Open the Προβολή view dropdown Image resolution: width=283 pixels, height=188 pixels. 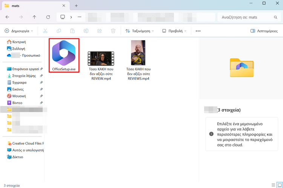pyautogui.click(x=174, y=31)
